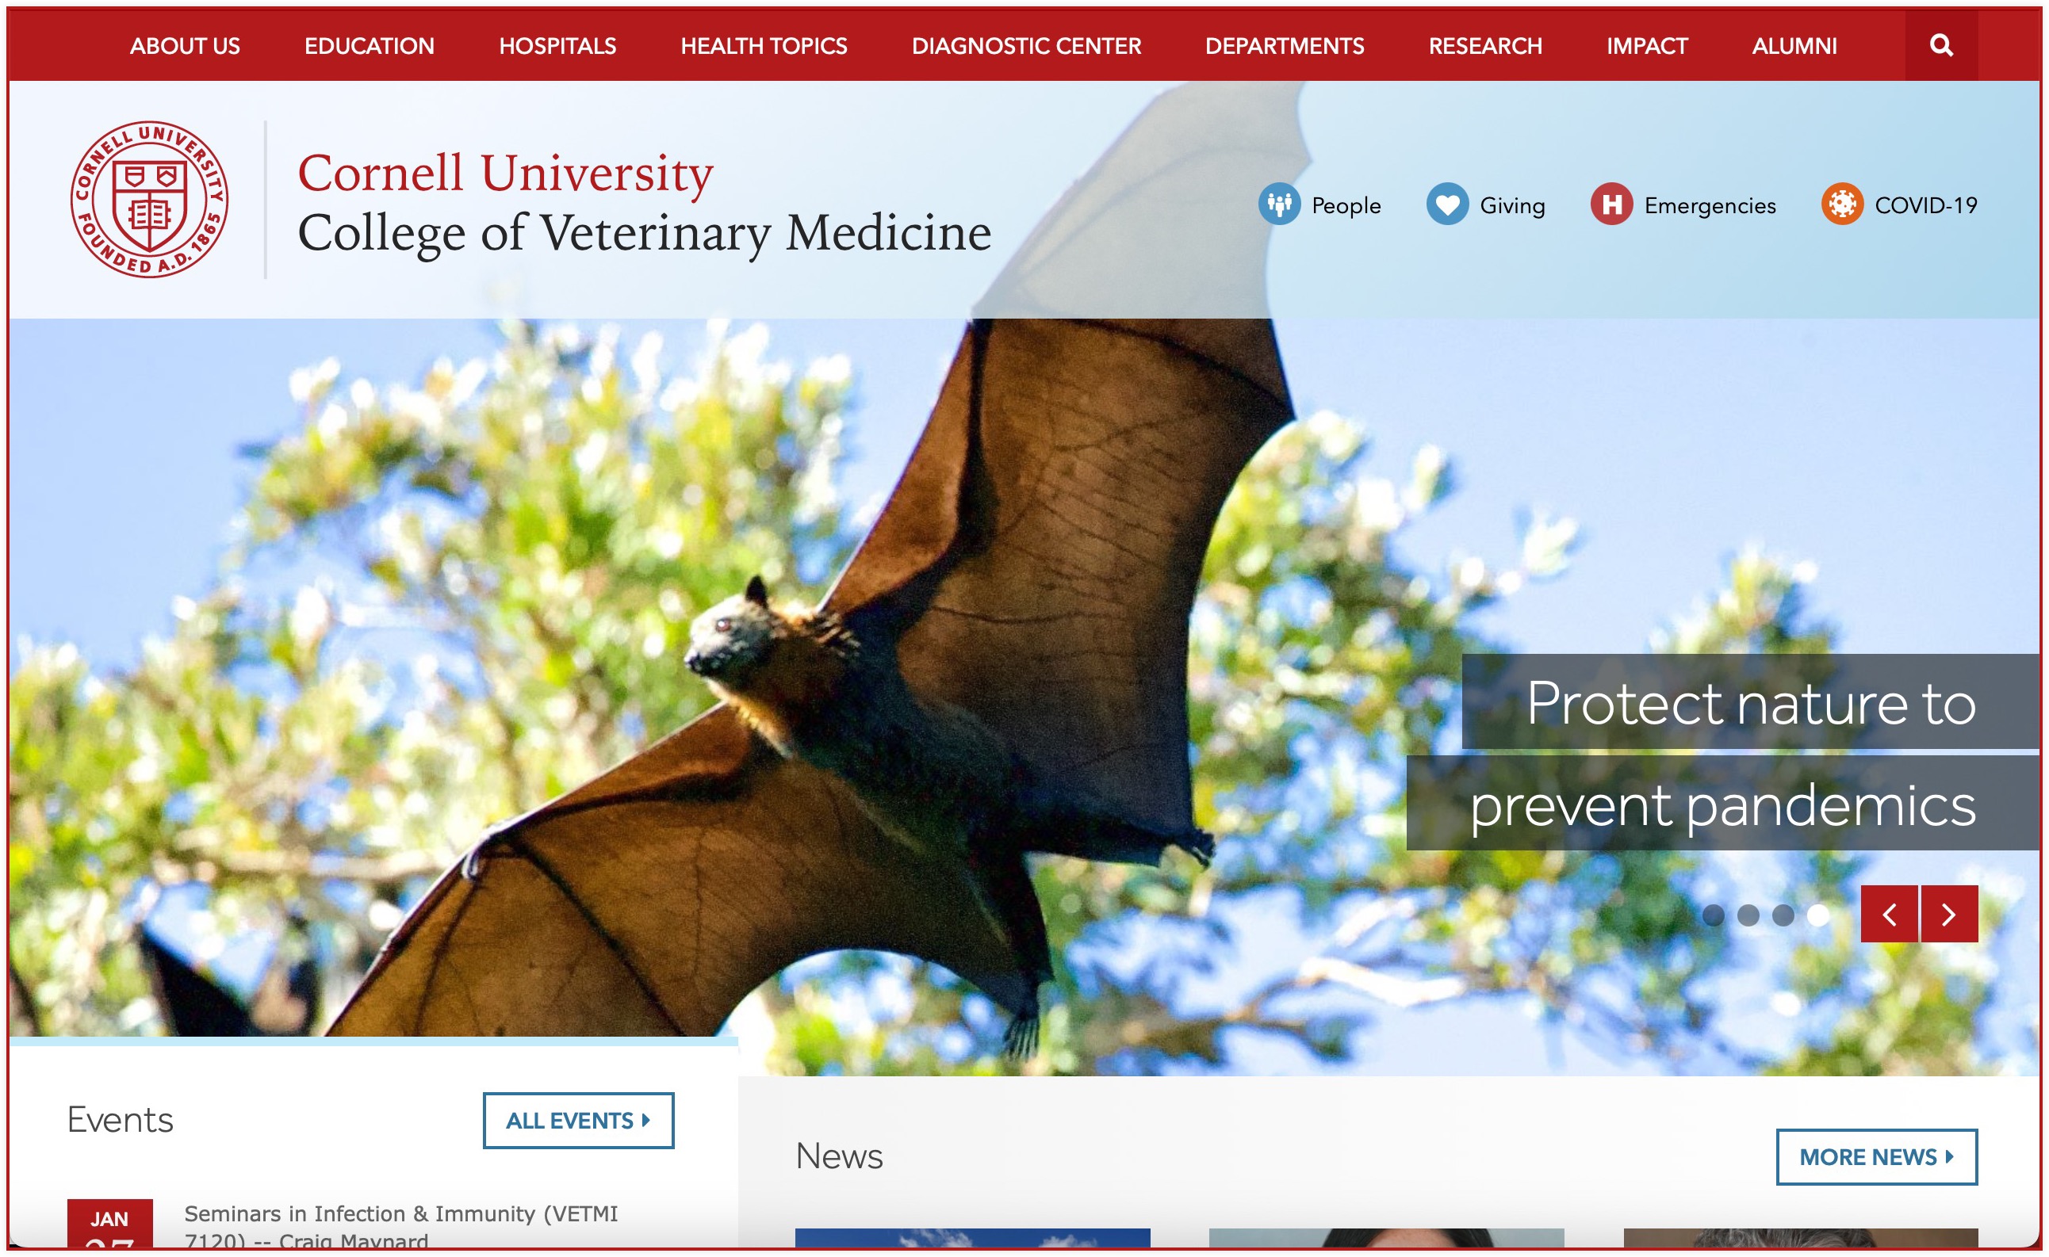Open the Hospitals menu
The image size is (2049, 1257).
[557, 46]
